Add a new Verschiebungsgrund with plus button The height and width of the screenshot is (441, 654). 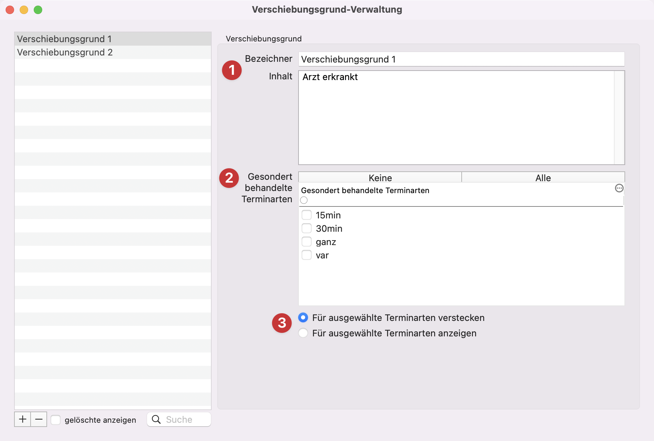coord(23,419)
